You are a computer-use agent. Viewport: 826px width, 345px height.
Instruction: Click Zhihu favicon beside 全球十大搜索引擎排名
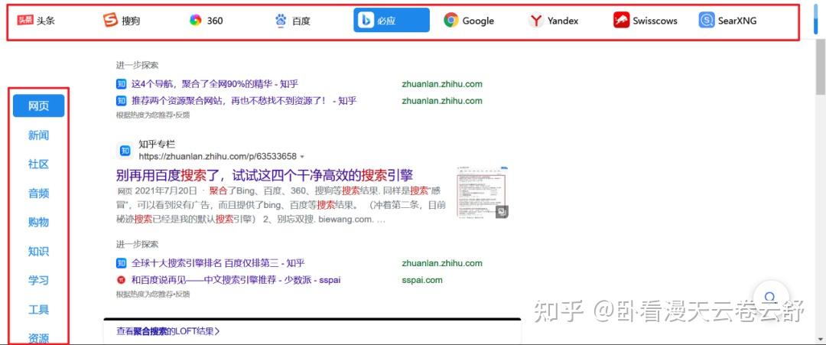(121, 263)
